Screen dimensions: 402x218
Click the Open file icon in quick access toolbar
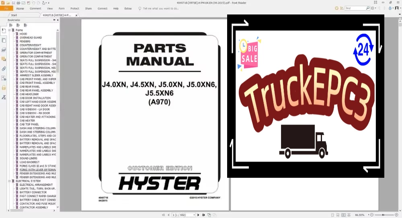(x=8, y=3)
